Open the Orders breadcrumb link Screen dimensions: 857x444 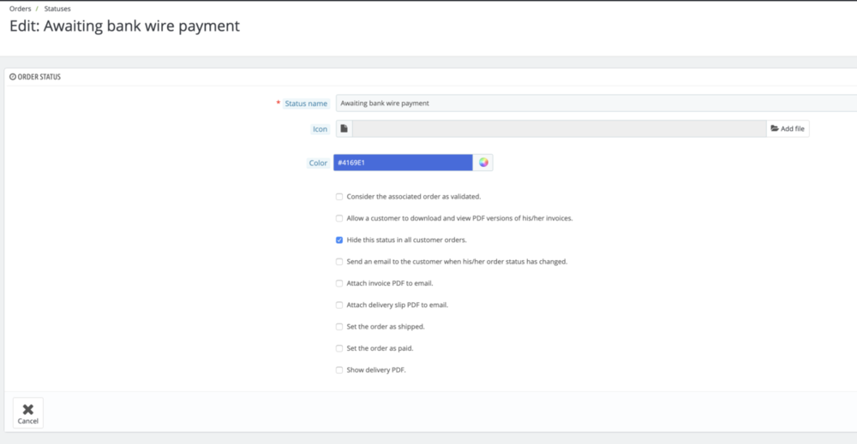(x=20, y=9)
